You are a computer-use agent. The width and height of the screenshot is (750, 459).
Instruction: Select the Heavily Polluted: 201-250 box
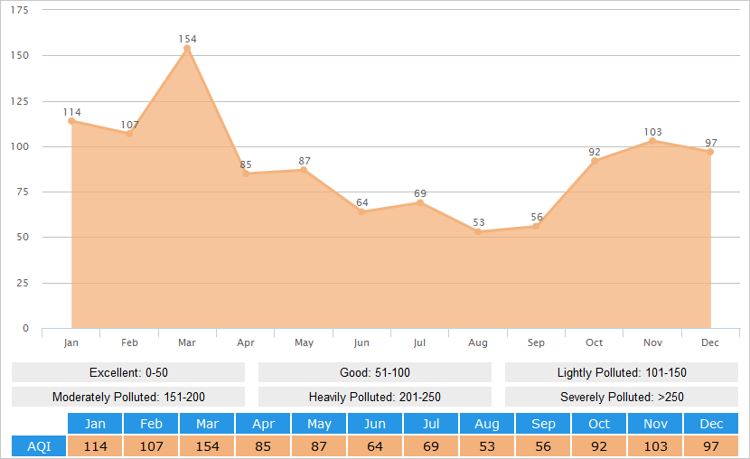click(375, 397)
